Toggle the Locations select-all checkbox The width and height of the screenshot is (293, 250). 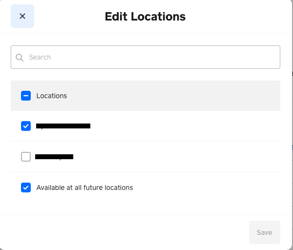26,96
